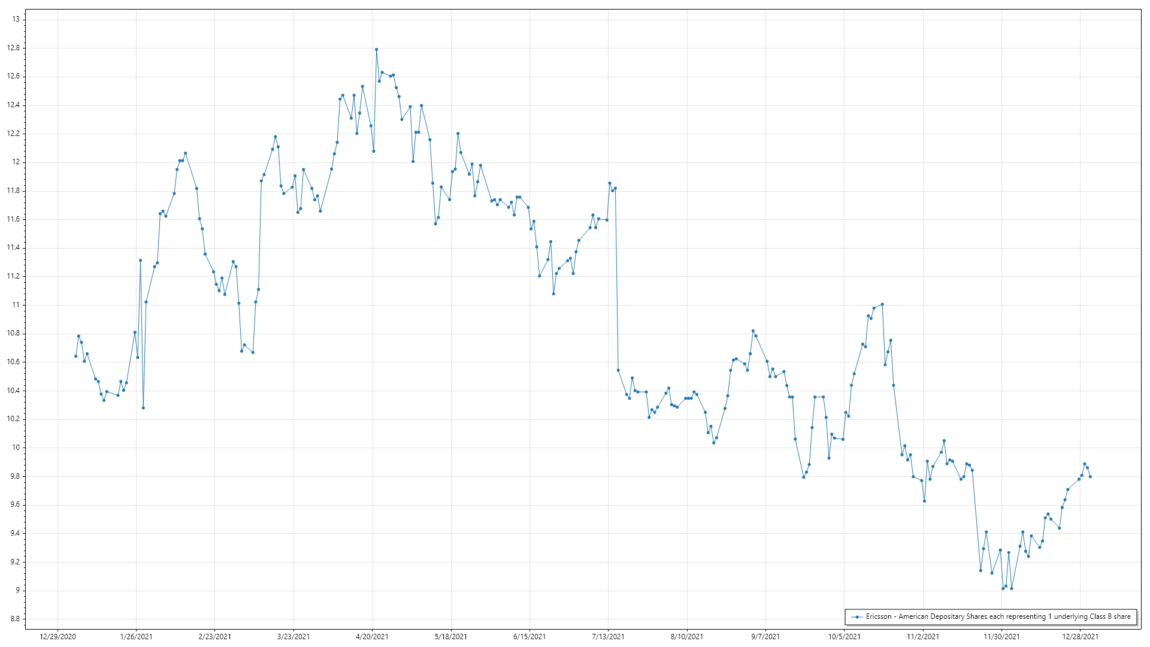Screen dimensions: 1150x647
Task: Click the 13 value on the y-axis
Action: (16, 19)
